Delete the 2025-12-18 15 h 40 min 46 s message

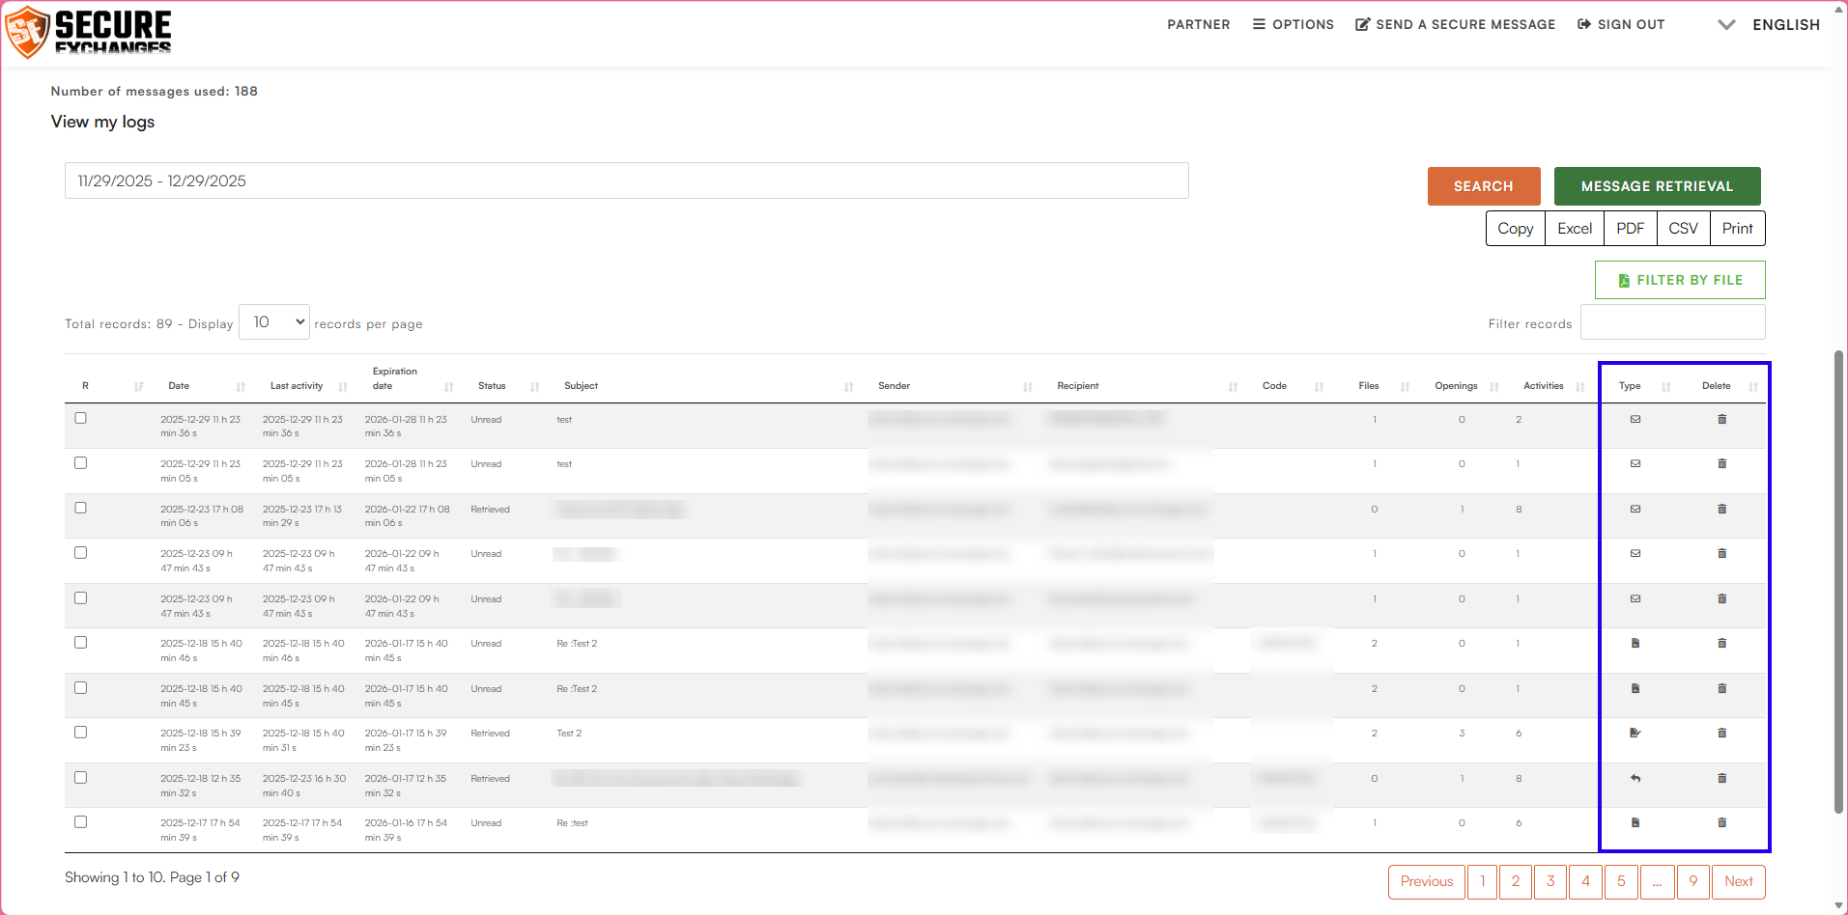[1721, 643]
